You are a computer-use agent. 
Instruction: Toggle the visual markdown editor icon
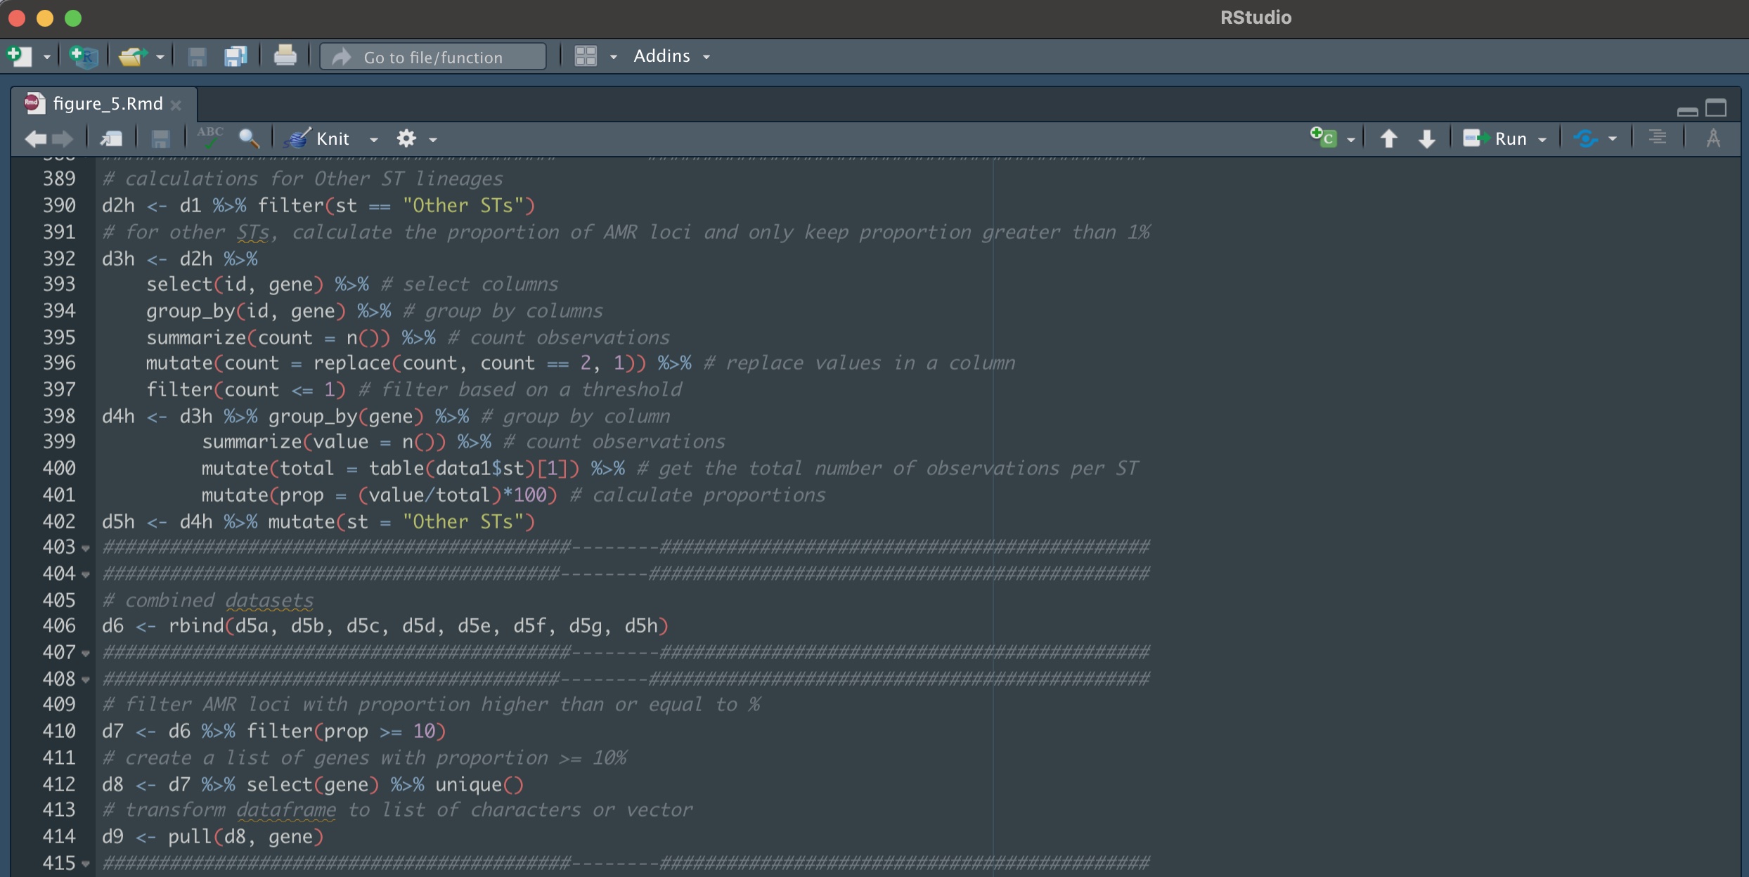(1713, 138)
